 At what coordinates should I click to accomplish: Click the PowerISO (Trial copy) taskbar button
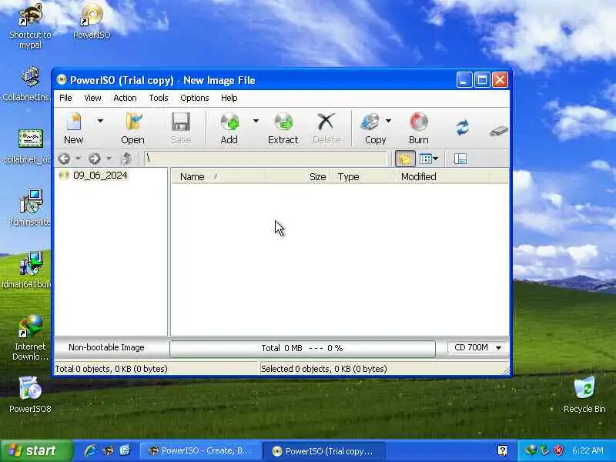pos(323,451)
